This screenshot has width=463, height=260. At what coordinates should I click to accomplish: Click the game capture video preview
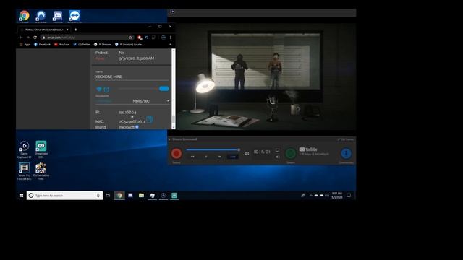(266, 76)
